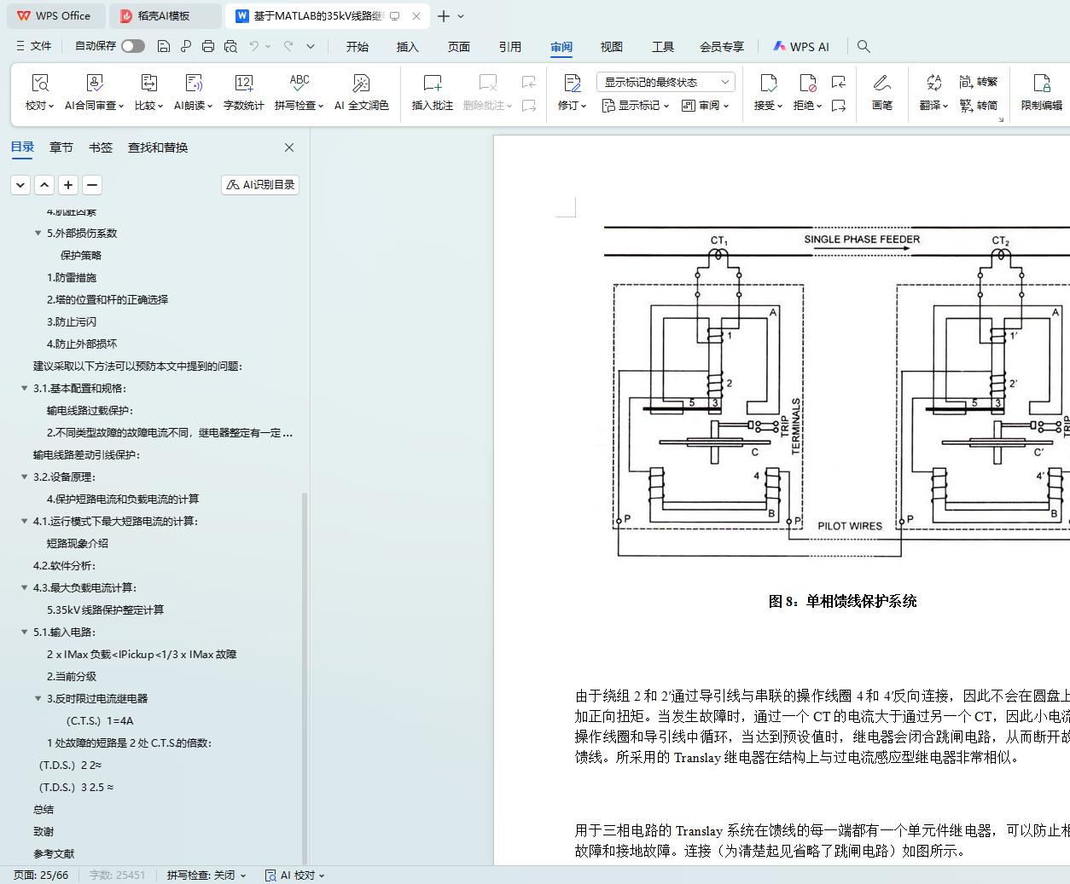Jump to the 总结 heading in outline
This screenshot has width=1070, height=884.
pyautogui.click(x=44, y=810)
